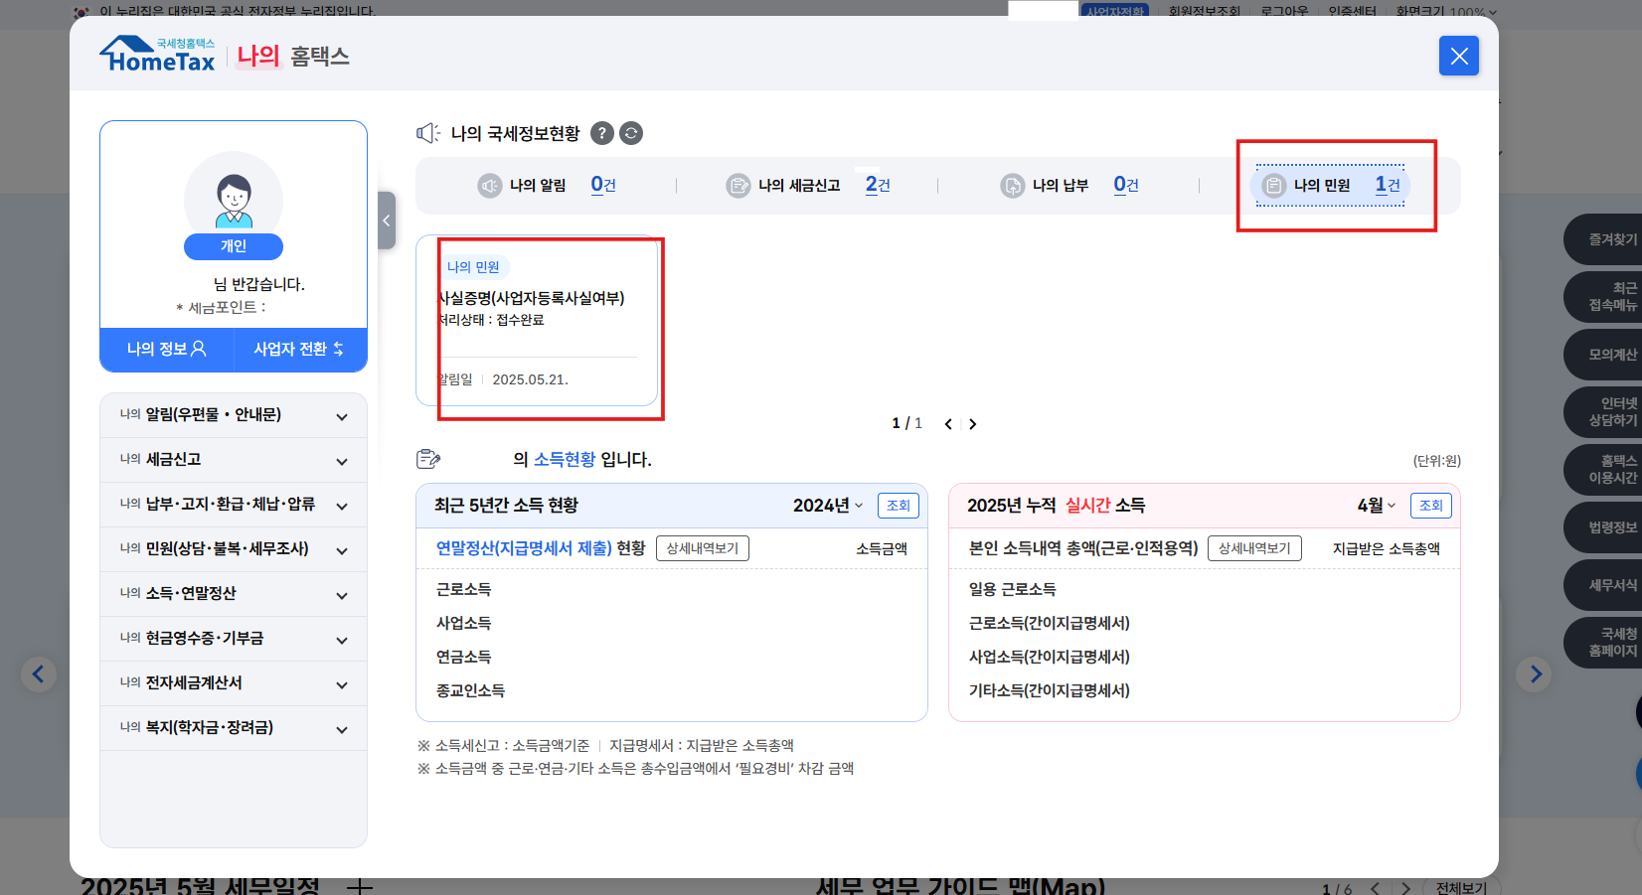
Task: Click the income notepad icon beside 소득현황
Action: [428, 459]
